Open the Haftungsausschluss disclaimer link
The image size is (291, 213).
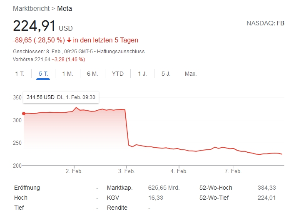click(x=121, y=52)
